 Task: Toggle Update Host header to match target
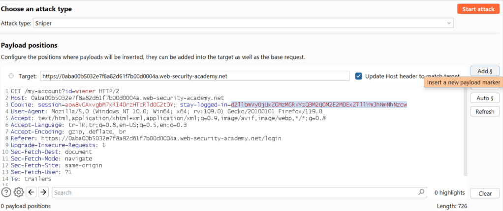tap(359, 76)
